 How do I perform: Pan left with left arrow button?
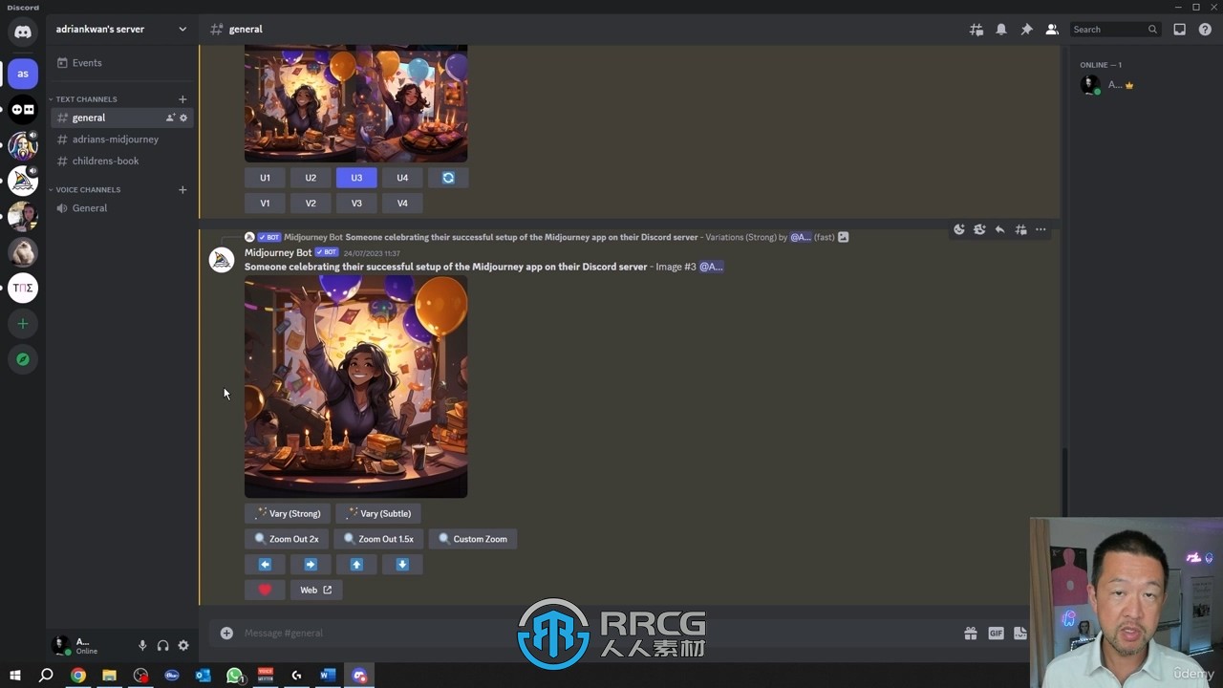point(265,565)
